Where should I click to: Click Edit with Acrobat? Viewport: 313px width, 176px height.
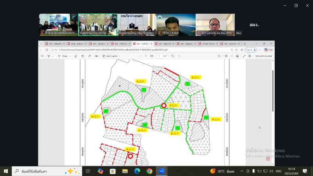click(263, 56)
